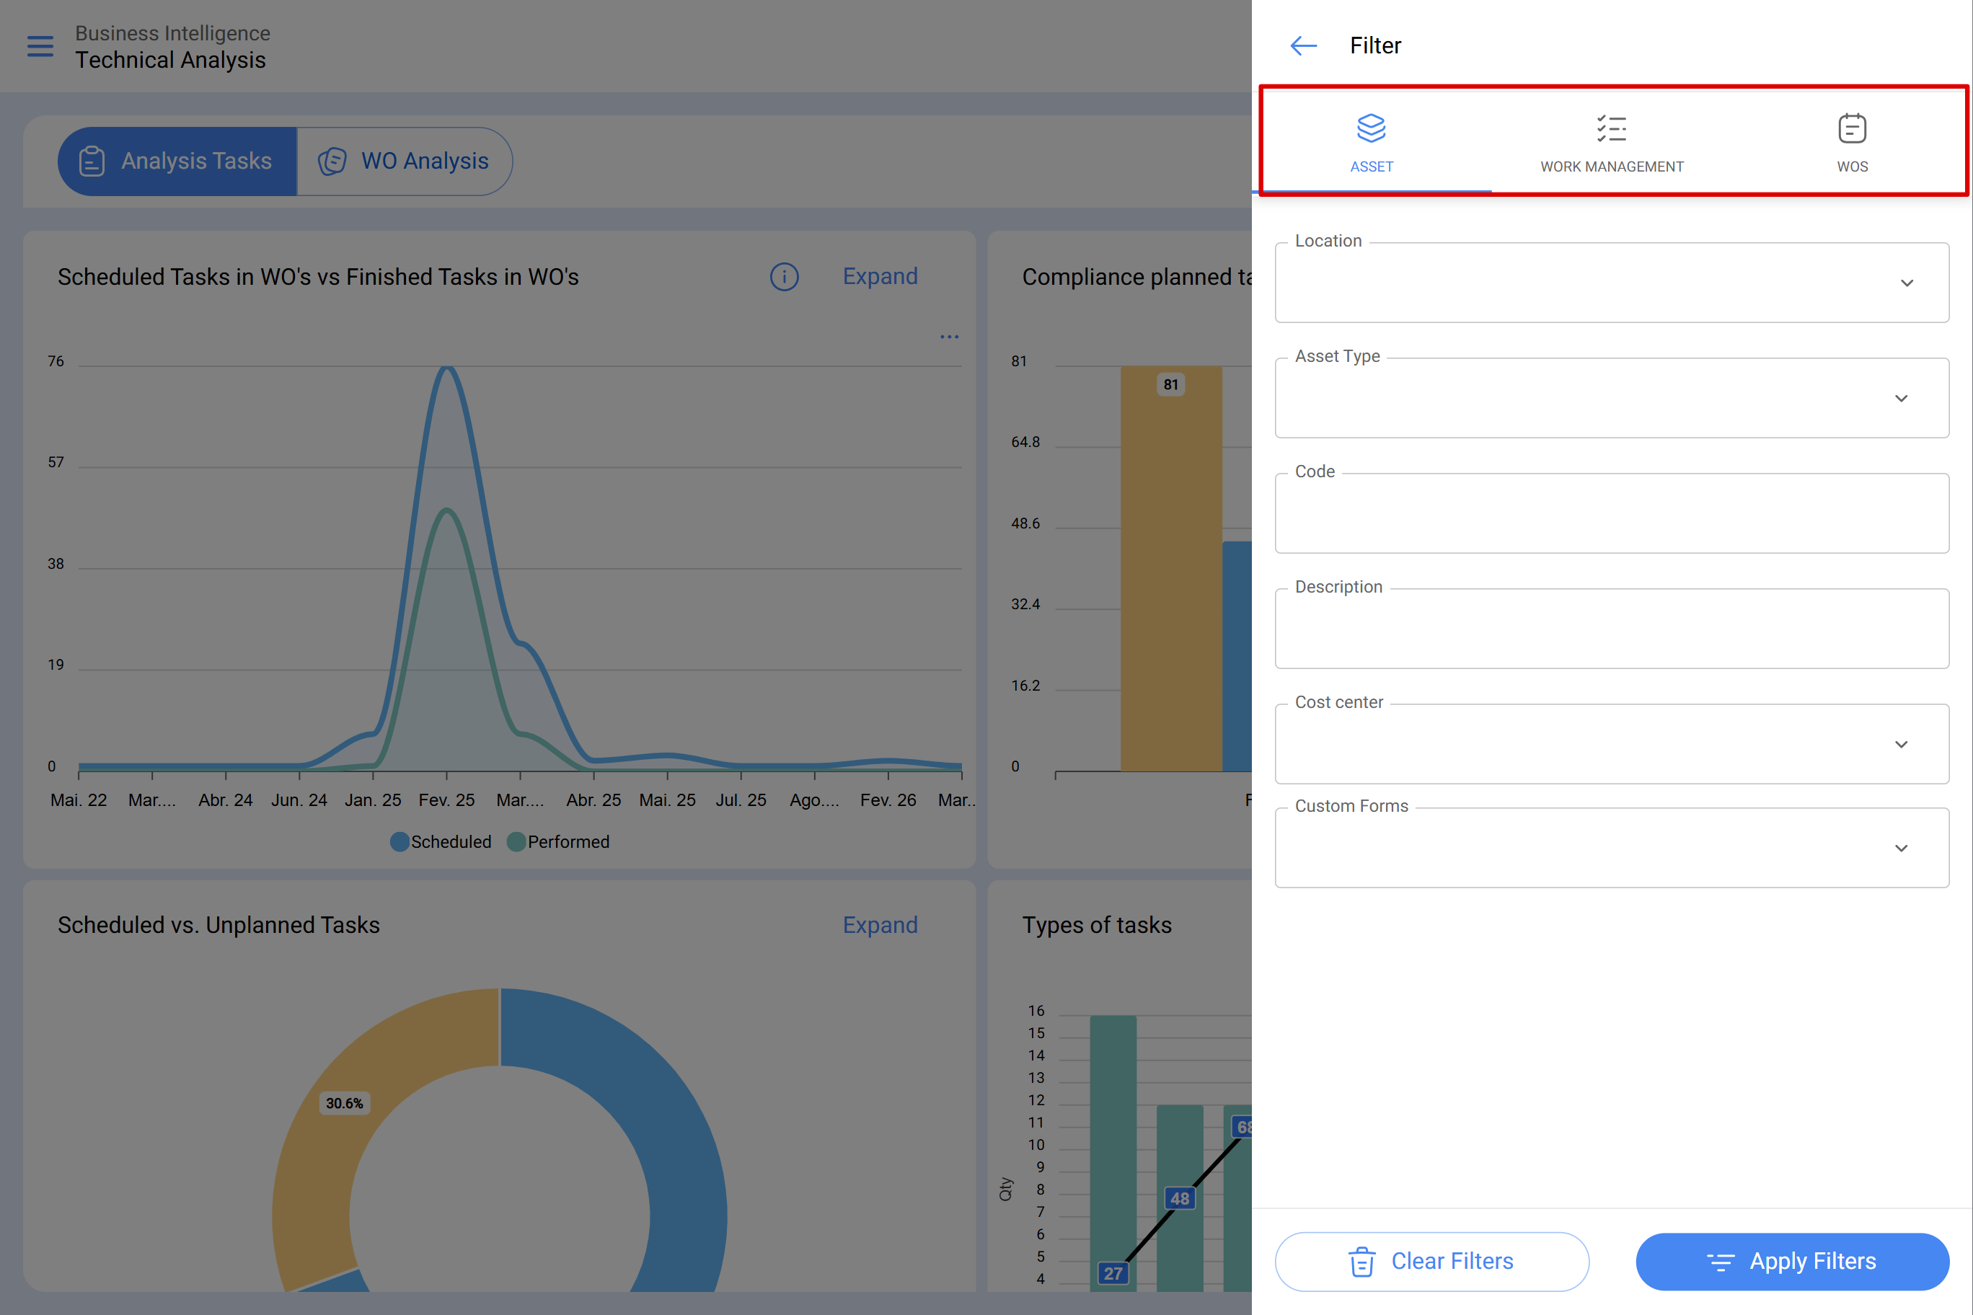Click the Technical Analysis page title
The image size is (1973, 1315).
coord(170,61)
